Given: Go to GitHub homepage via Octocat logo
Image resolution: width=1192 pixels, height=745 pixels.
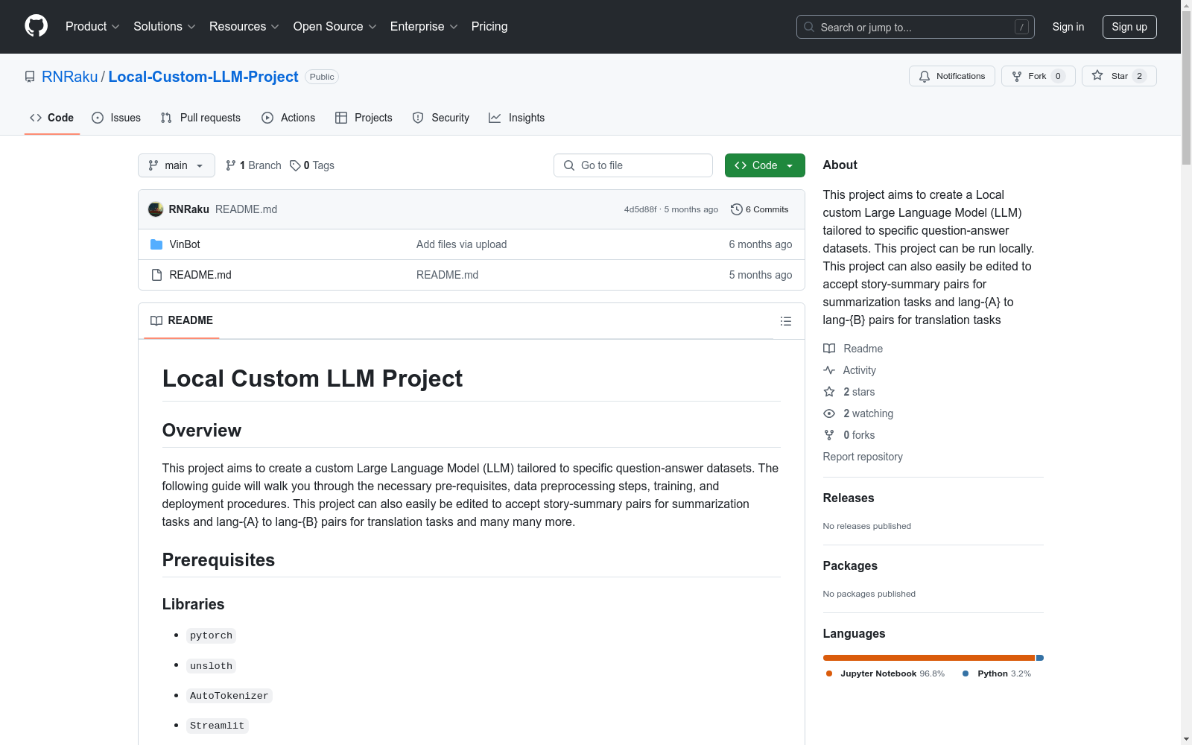Looking at the screenshot, I should pyautogui.click(x=36, y=26).
